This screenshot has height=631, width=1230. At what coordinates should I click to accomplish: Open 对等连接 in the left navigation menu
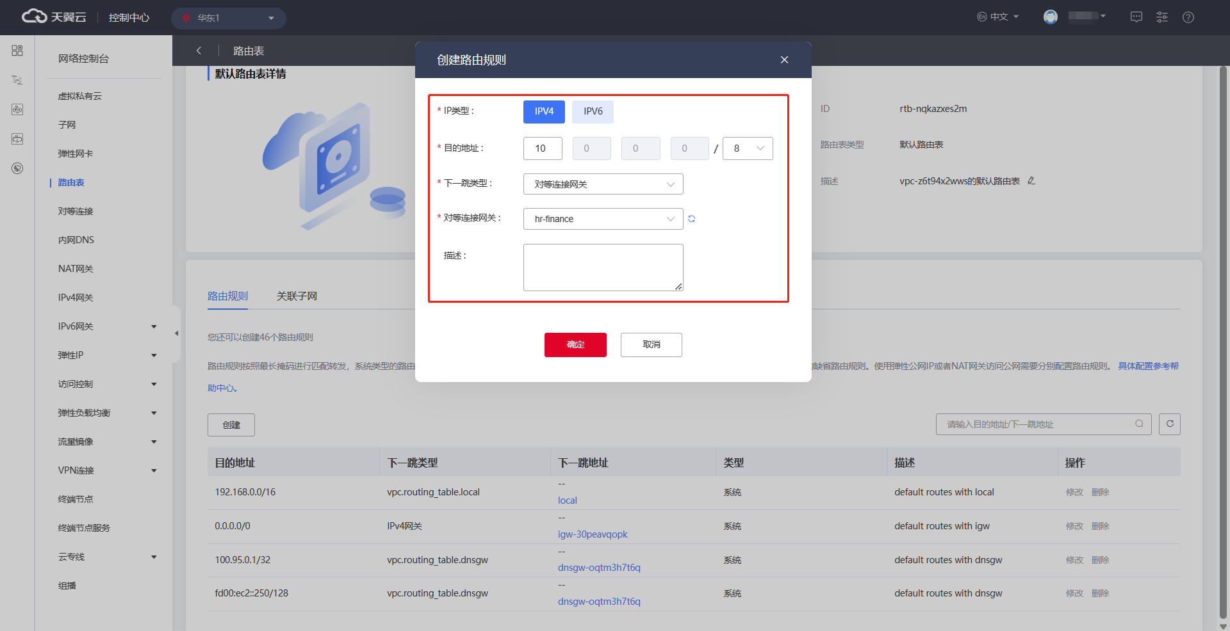[76, 211]
